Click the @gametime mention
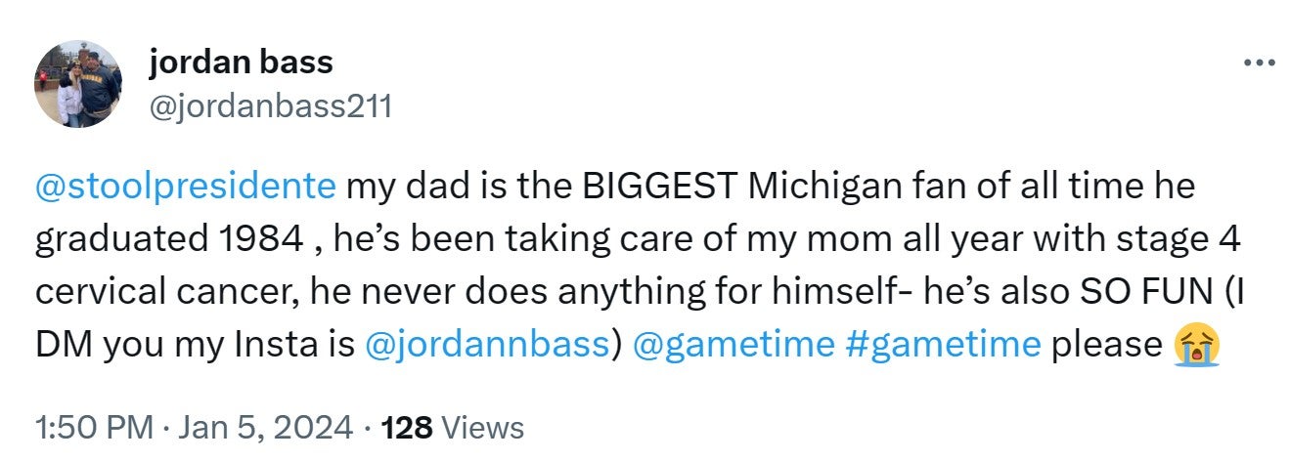 [x=733, y=345]
